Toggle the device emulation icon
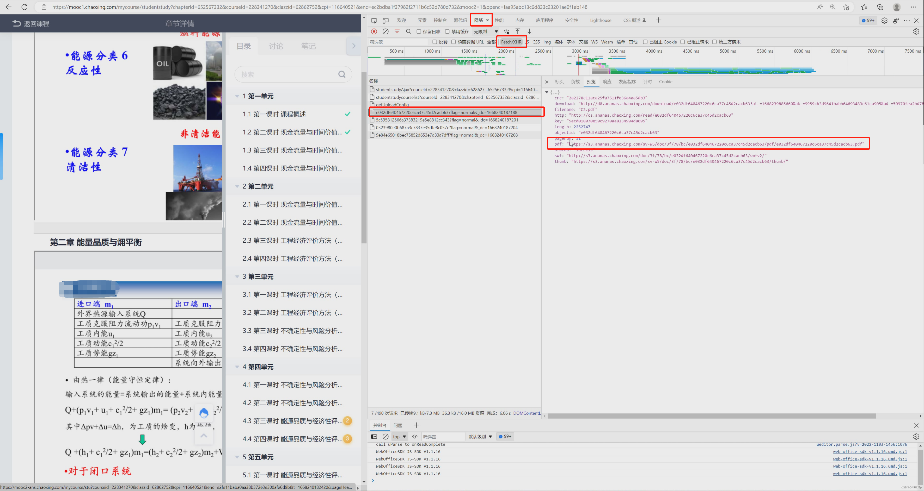Image resolution: width=924 pixels, height=491 pixels. (385, 20)
